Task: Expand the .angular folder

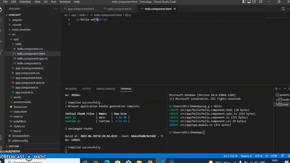Action: pyautogui.click(x=17, y=20)
